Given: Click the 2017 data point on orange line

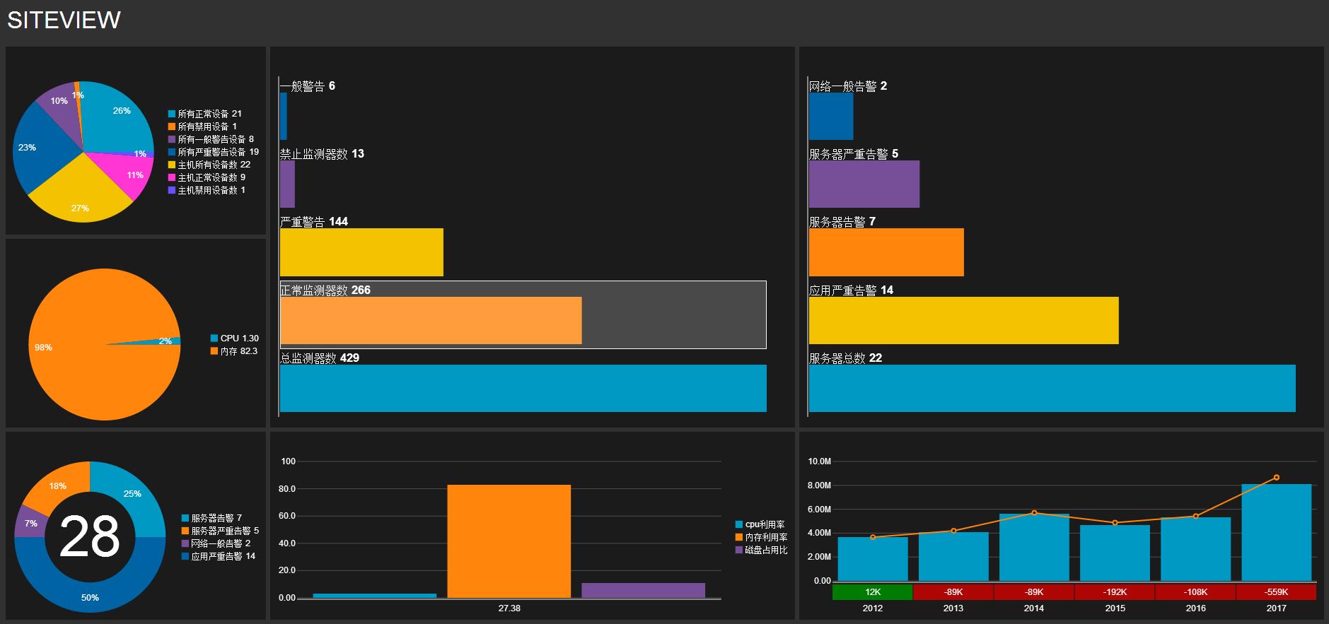Looking at the screenshot, I should (x=1277, y=478).
